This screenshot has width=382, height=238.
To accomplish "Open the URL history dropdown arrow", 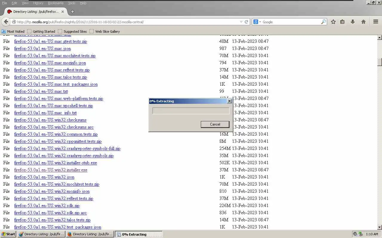I will [241, 22].
